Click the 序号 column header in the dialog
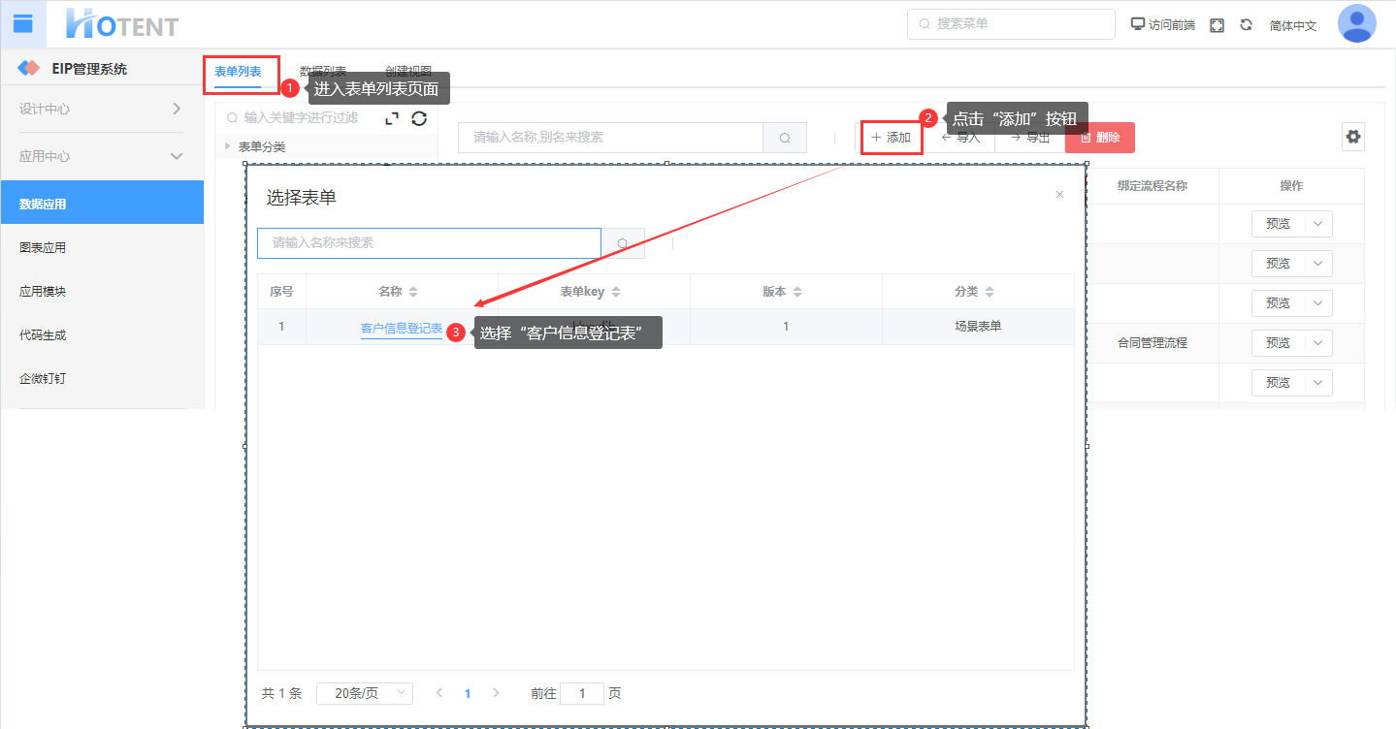 [281, 292]
